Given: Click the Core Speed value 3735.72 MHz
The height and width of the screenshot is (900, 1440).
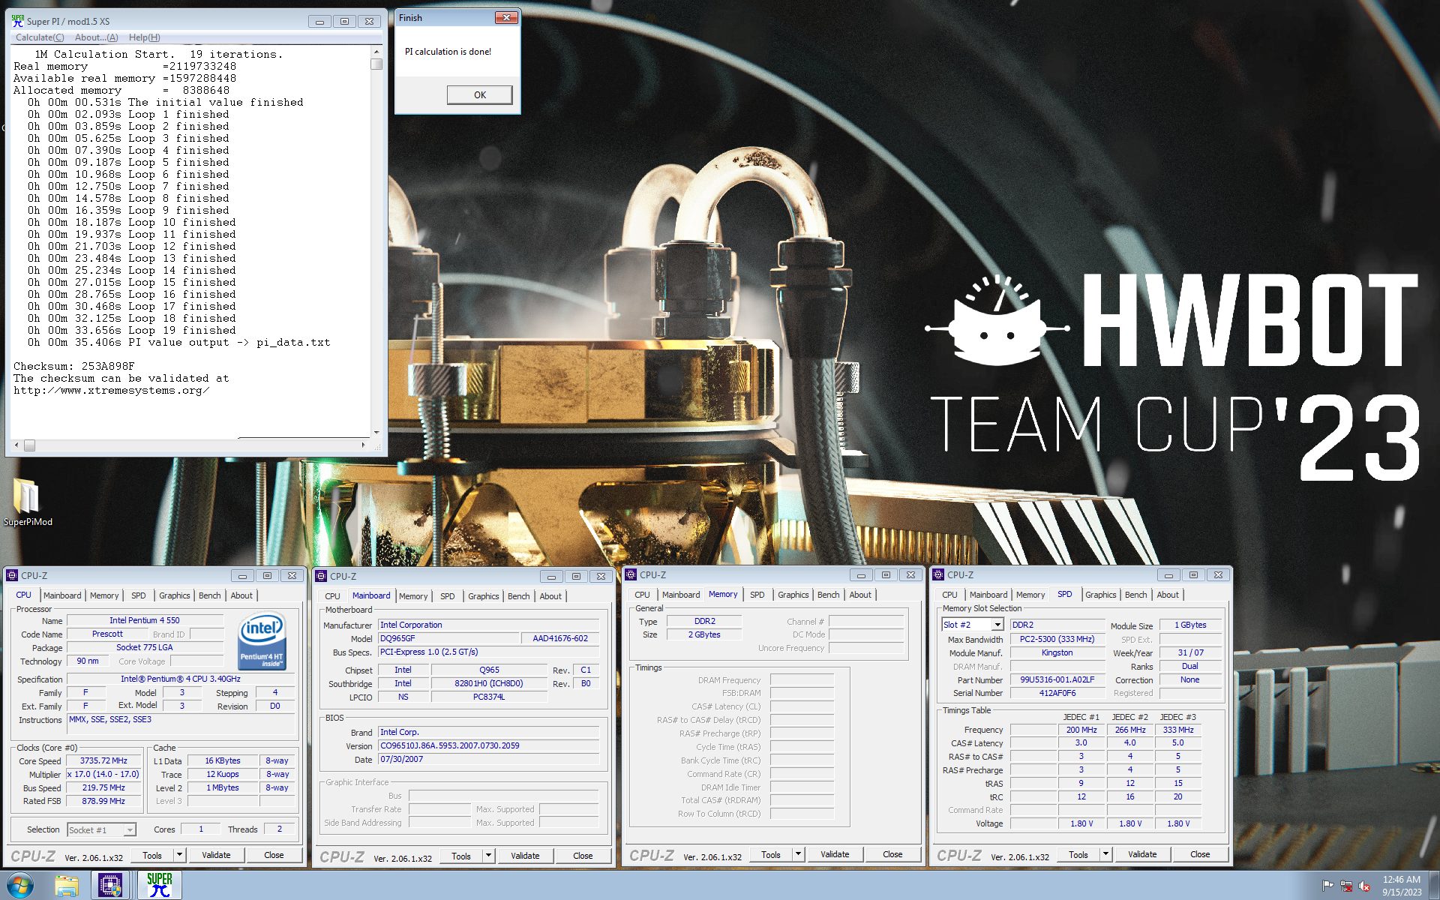Looking at the screenshot, I should tap(103, 760).
